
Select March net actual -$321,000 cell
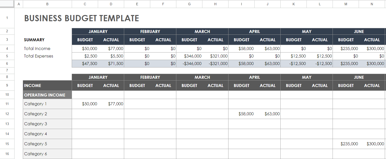(215, 63)
